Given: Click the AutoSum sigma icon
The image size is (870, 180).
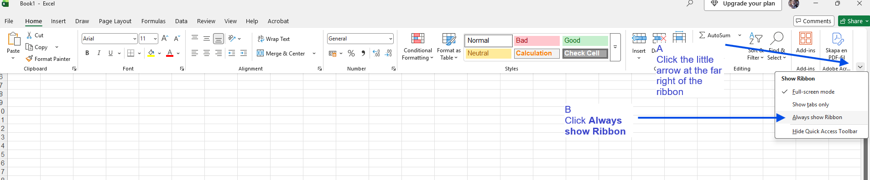Looking at the screenshot, I should (702, 35).
